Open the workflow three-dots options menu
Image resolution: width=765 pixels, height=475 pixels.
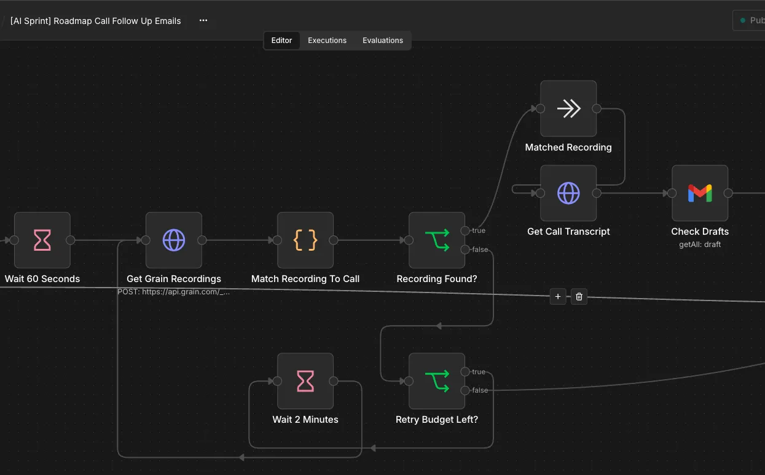tap(203, 20)
